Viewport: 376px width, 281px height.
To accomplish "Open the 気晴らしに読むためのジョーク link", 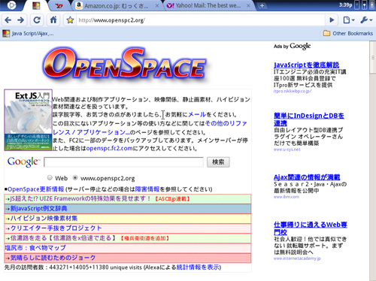I will (53, 258).
